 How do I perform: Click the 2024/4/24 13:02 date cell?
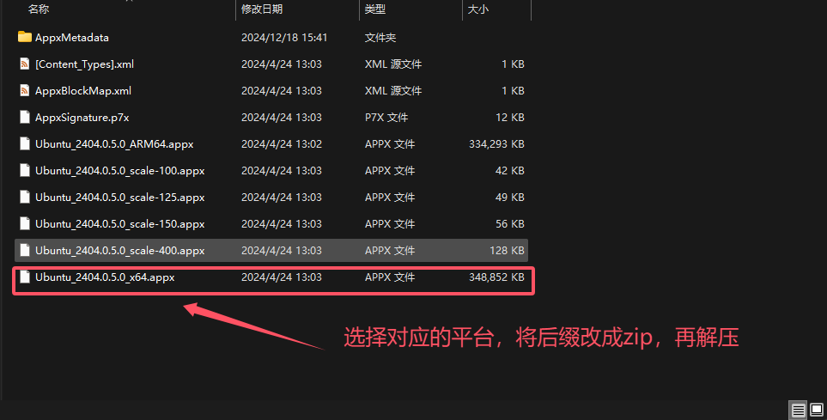point(282,144)
